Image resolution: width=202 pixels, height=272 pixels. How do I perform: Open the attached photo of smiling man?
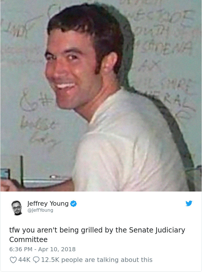(x=101, y=96)
